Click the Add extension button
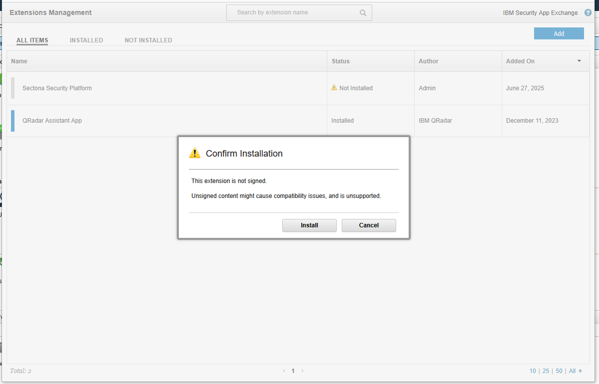 (x=559, y=33)
